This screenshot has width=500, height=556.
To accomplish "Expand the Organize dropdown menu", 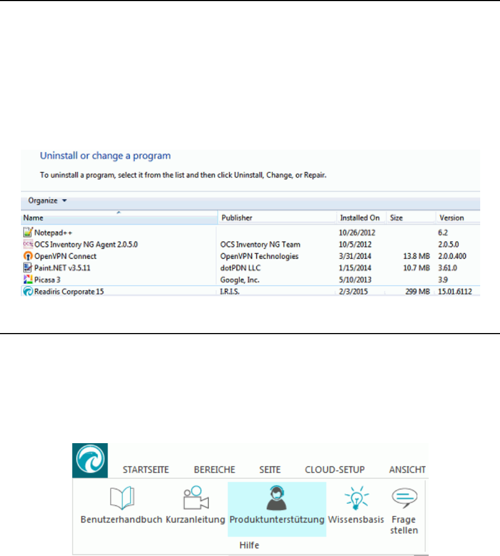I will pyautogui.click(x=47, y=201).
